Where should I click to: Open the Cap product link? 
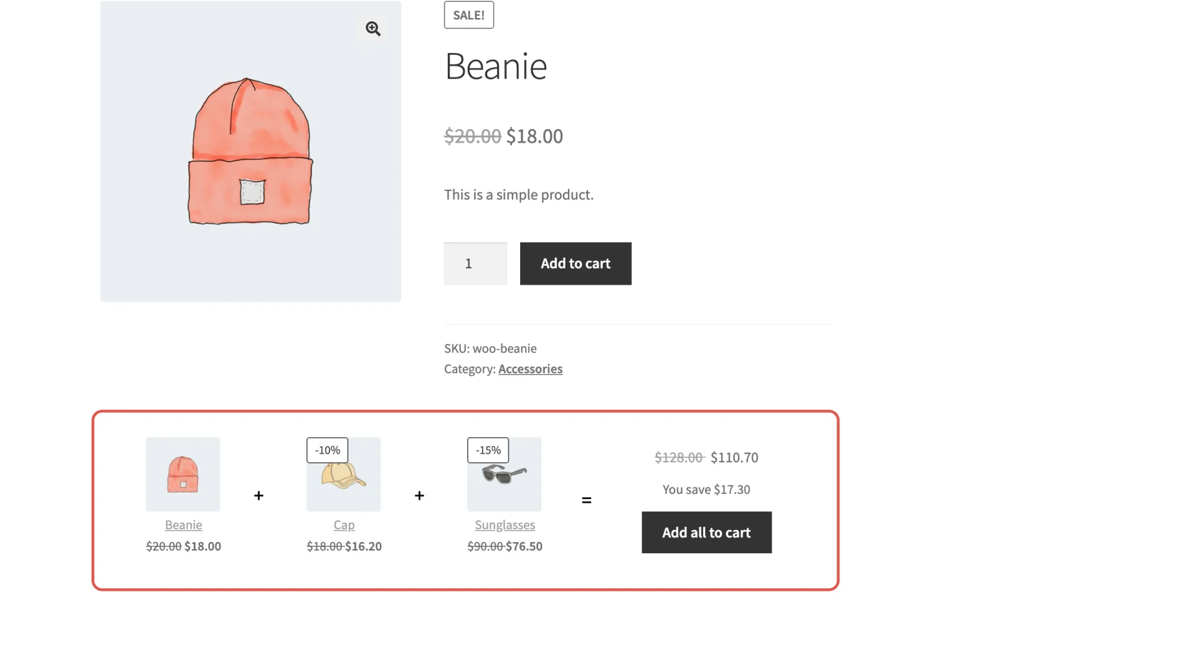[x=344, y=525]
